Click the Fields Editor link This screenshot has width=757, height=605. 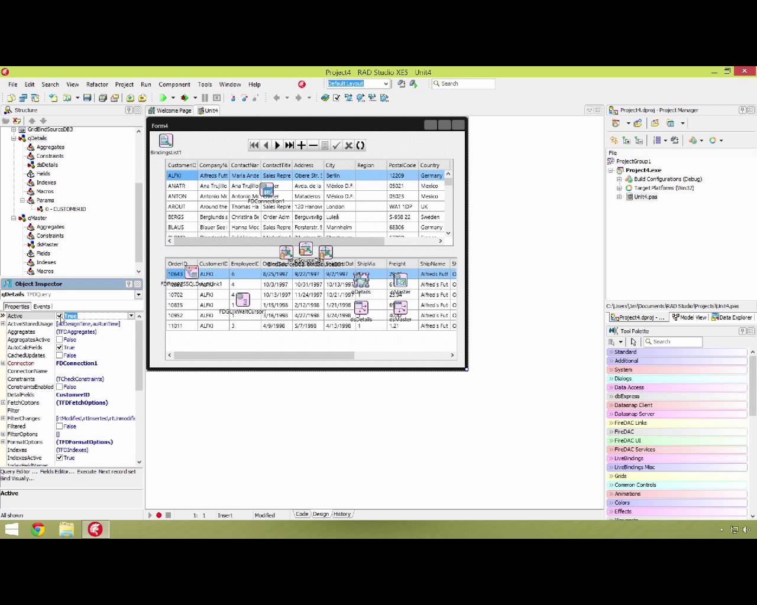pos(57,471)
